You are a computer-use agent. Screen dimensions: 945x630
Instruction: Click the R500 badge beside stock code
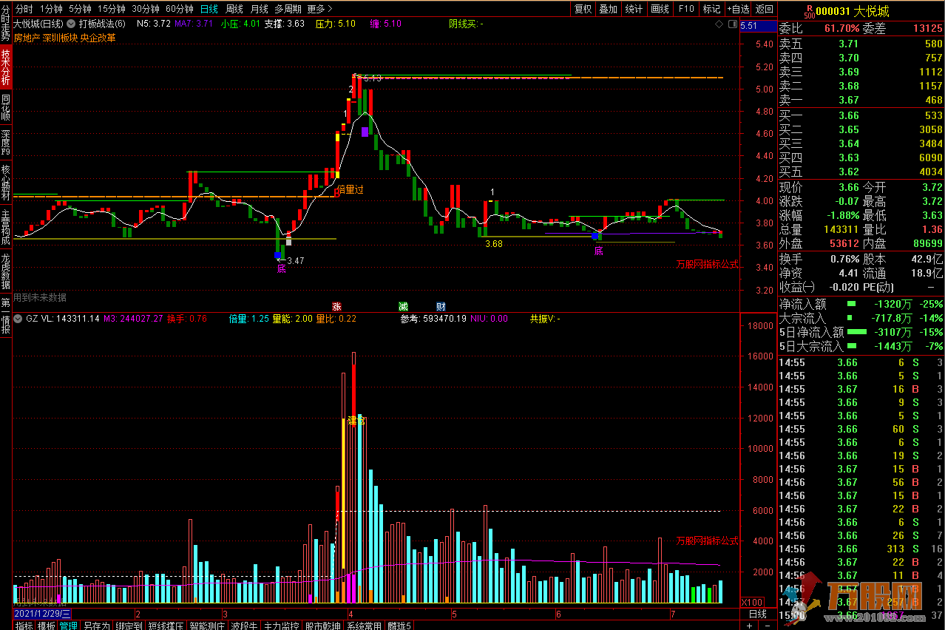pyautogui.click(x=808, y=11)
